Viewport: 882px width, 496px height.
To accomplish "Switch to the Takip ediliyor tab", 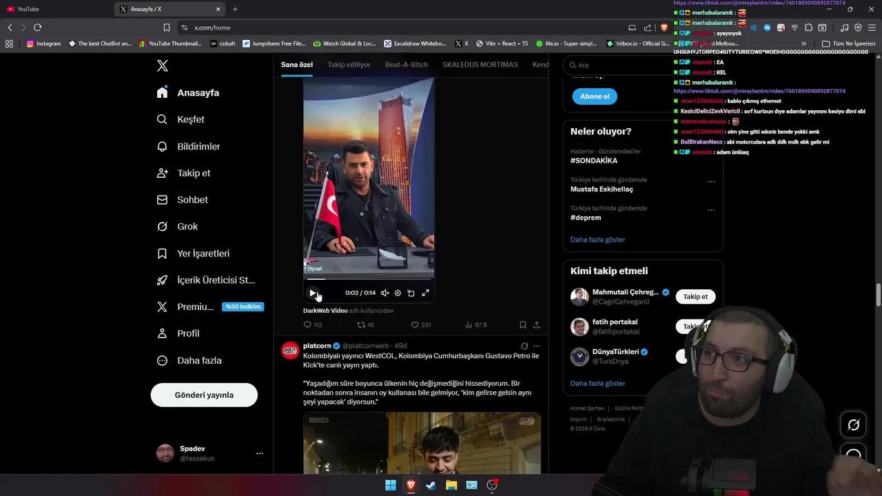I will pyautogui.click(x=349, y=65).
